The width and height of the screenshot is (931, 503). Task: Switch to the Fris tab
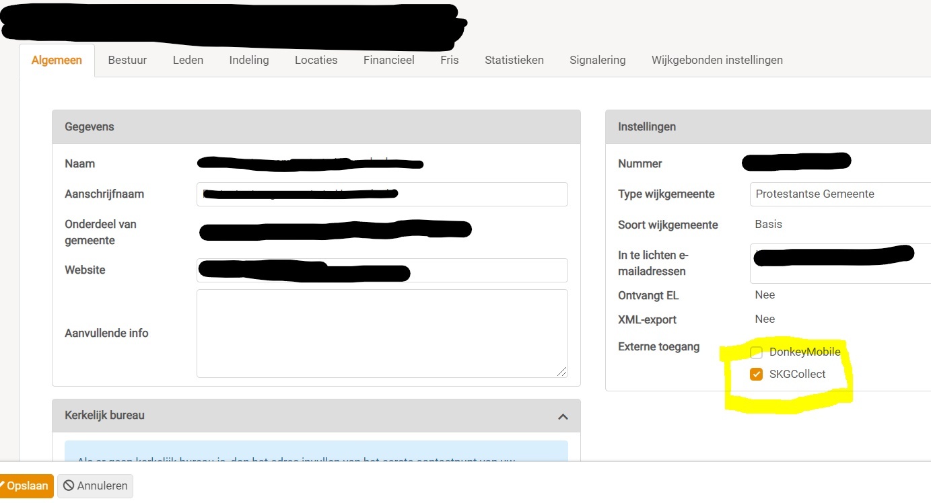click(449, 60)
